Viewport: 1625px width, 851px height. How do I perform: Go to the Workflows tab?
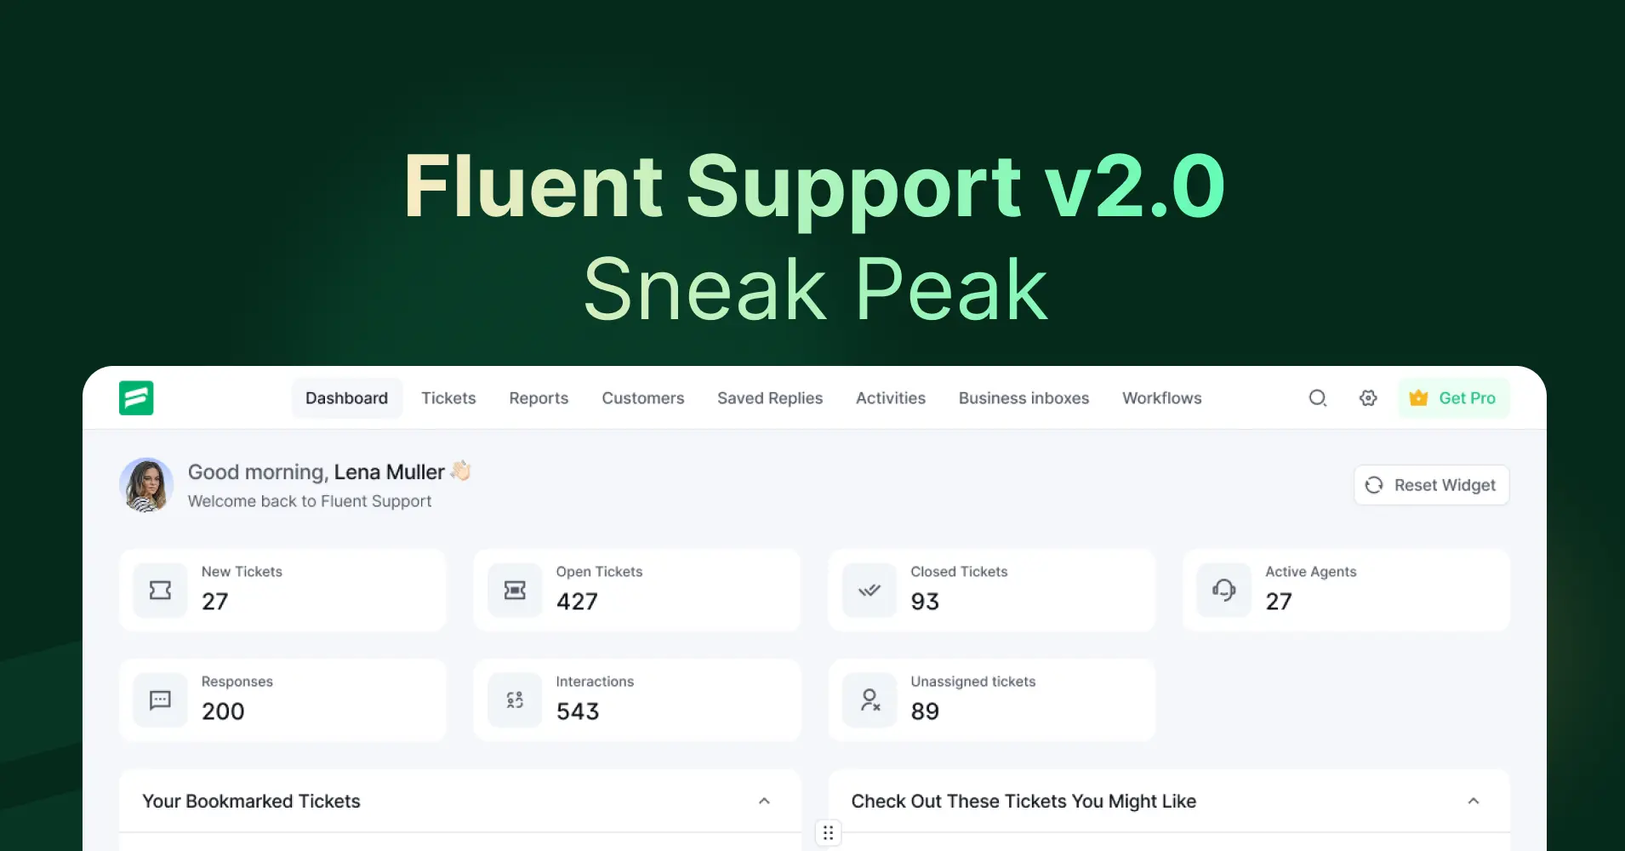(1161, 398)
